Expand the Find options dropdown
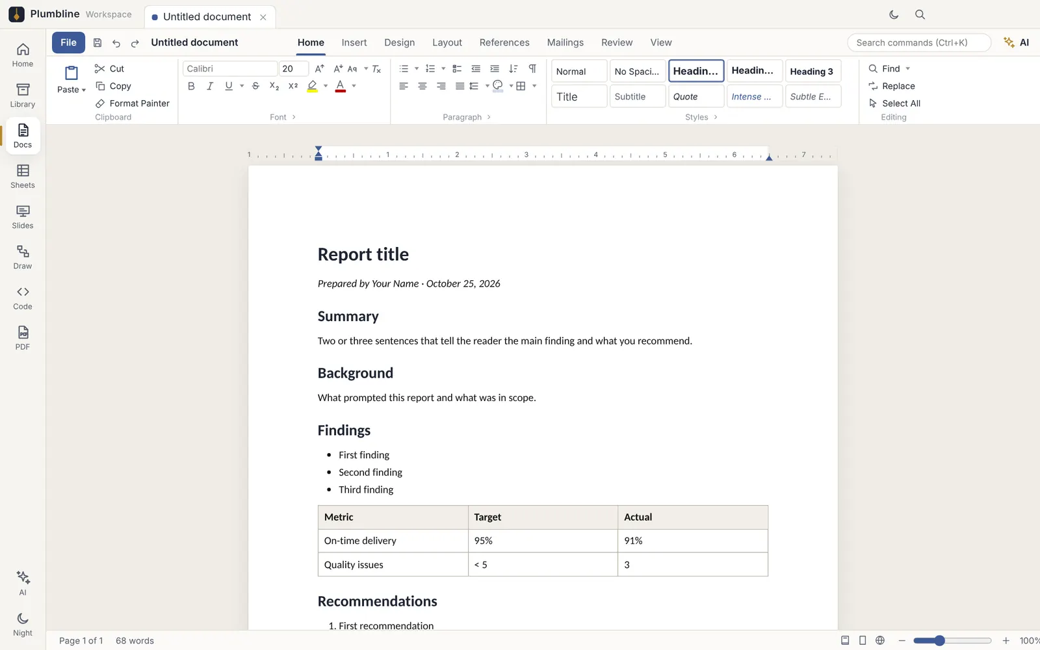1040x650 pixels. (908, 69)
